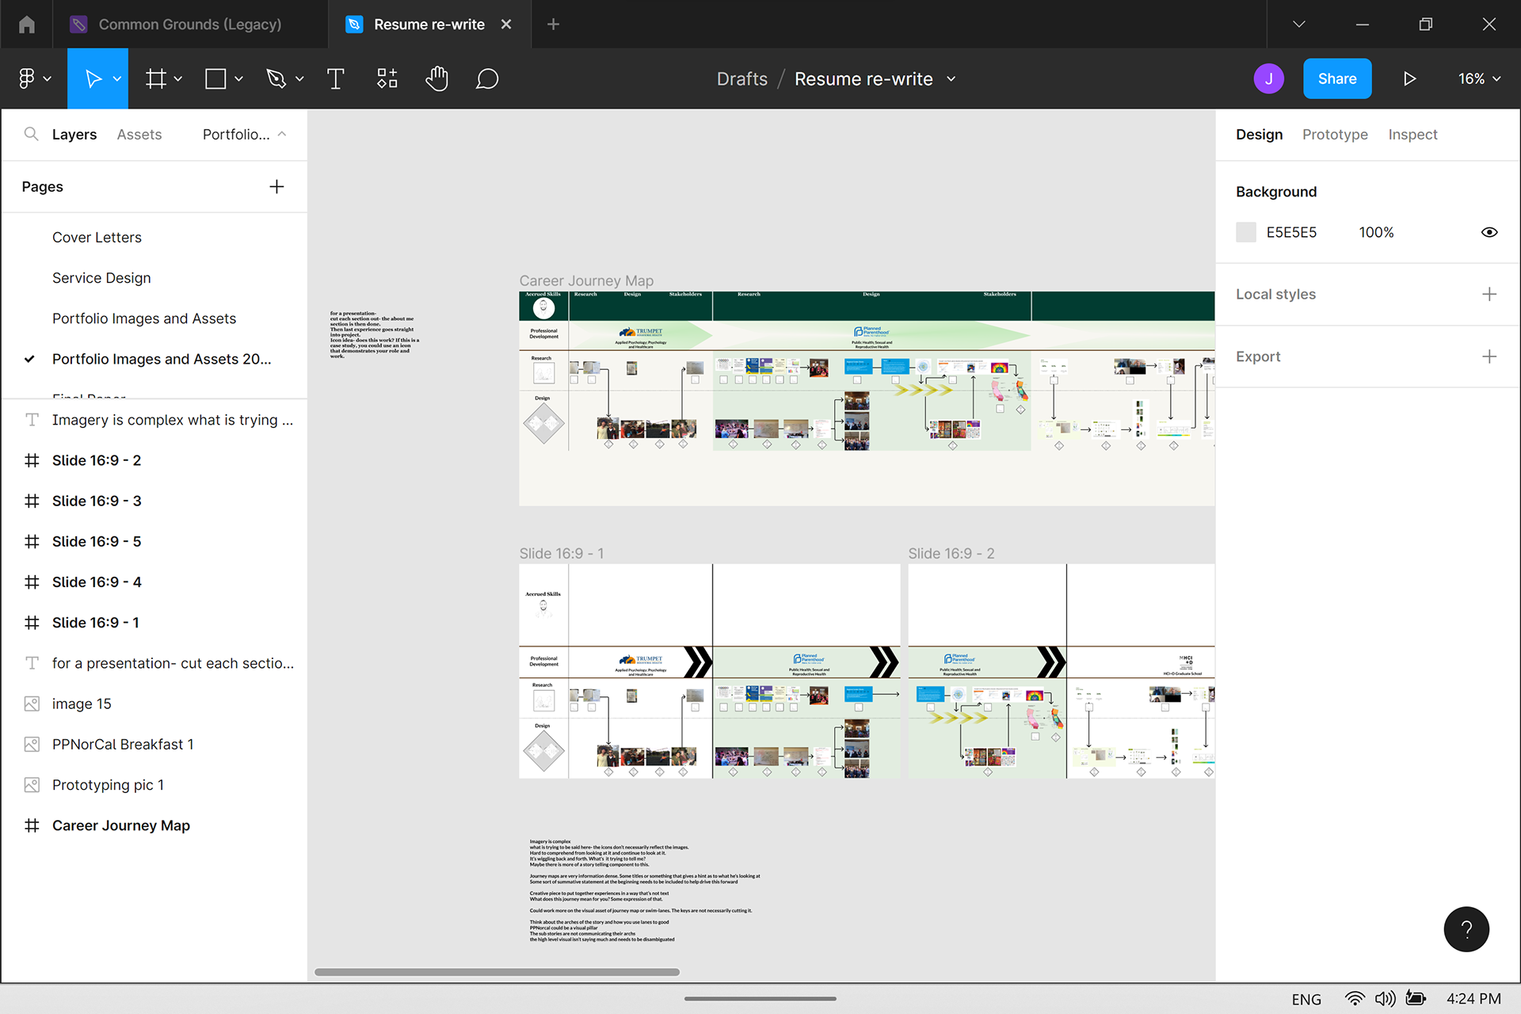
Task: Open the help question mark button
Action: (x=1466, y=928)
